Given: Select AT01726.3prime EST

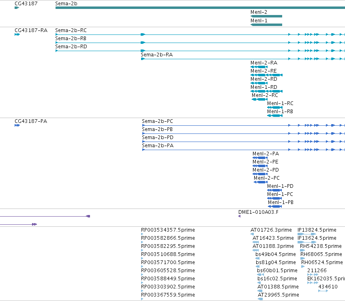Looking at the screenshot, I should (252, 234).
